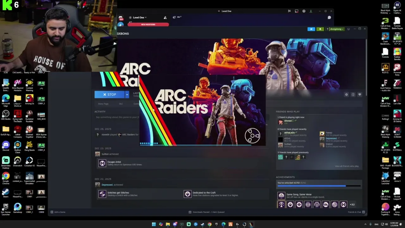405x228 pixels.
Task: Open Friends & Chat at bottom right
Action: pyautogui.click(x=356, y=212)
